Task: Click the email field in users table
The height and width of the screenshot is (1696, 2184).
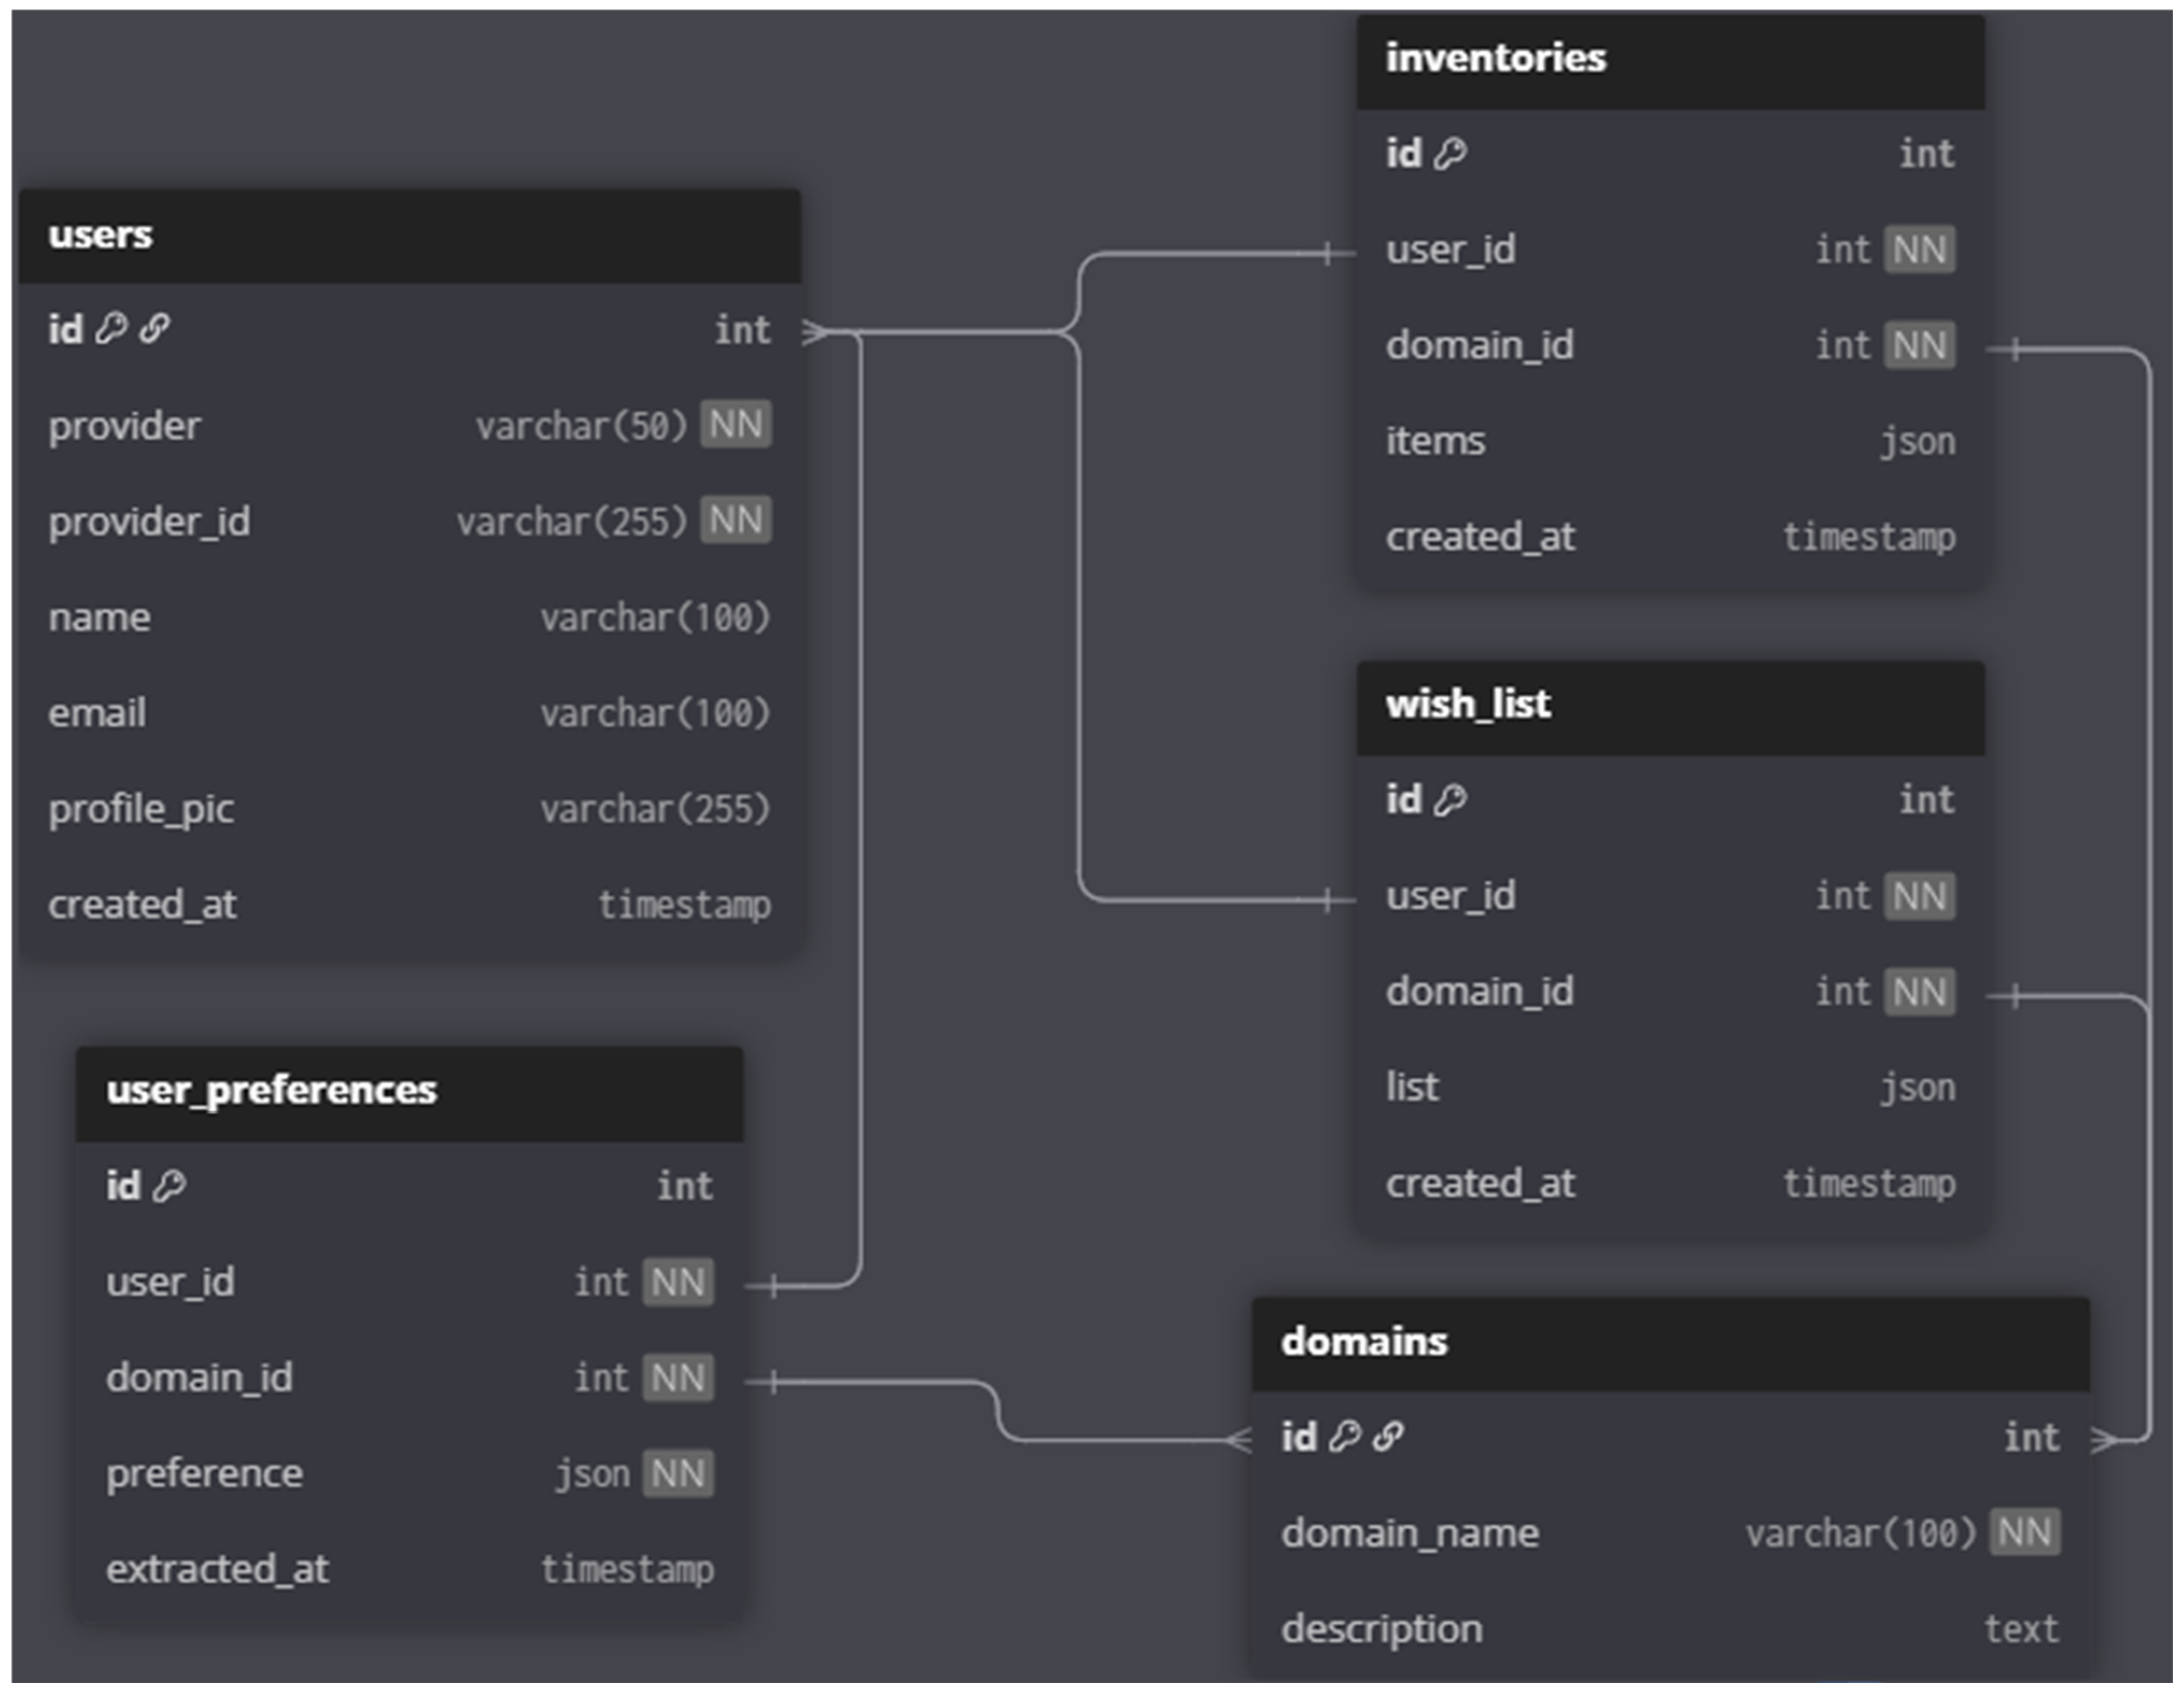Action: [98, 713]
